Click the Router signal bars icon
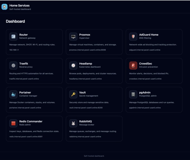The image size is (190, 160). pyautogui.click(x=13, y=37)
